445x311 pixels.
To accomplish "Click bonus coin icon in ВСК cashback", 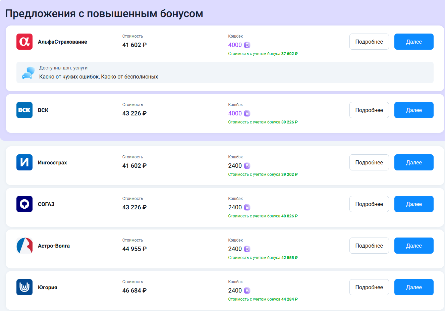I will point(247,113).
